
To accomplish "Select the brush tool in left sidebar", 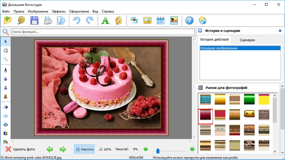I will pyautogui.click(x=6, y=70).
